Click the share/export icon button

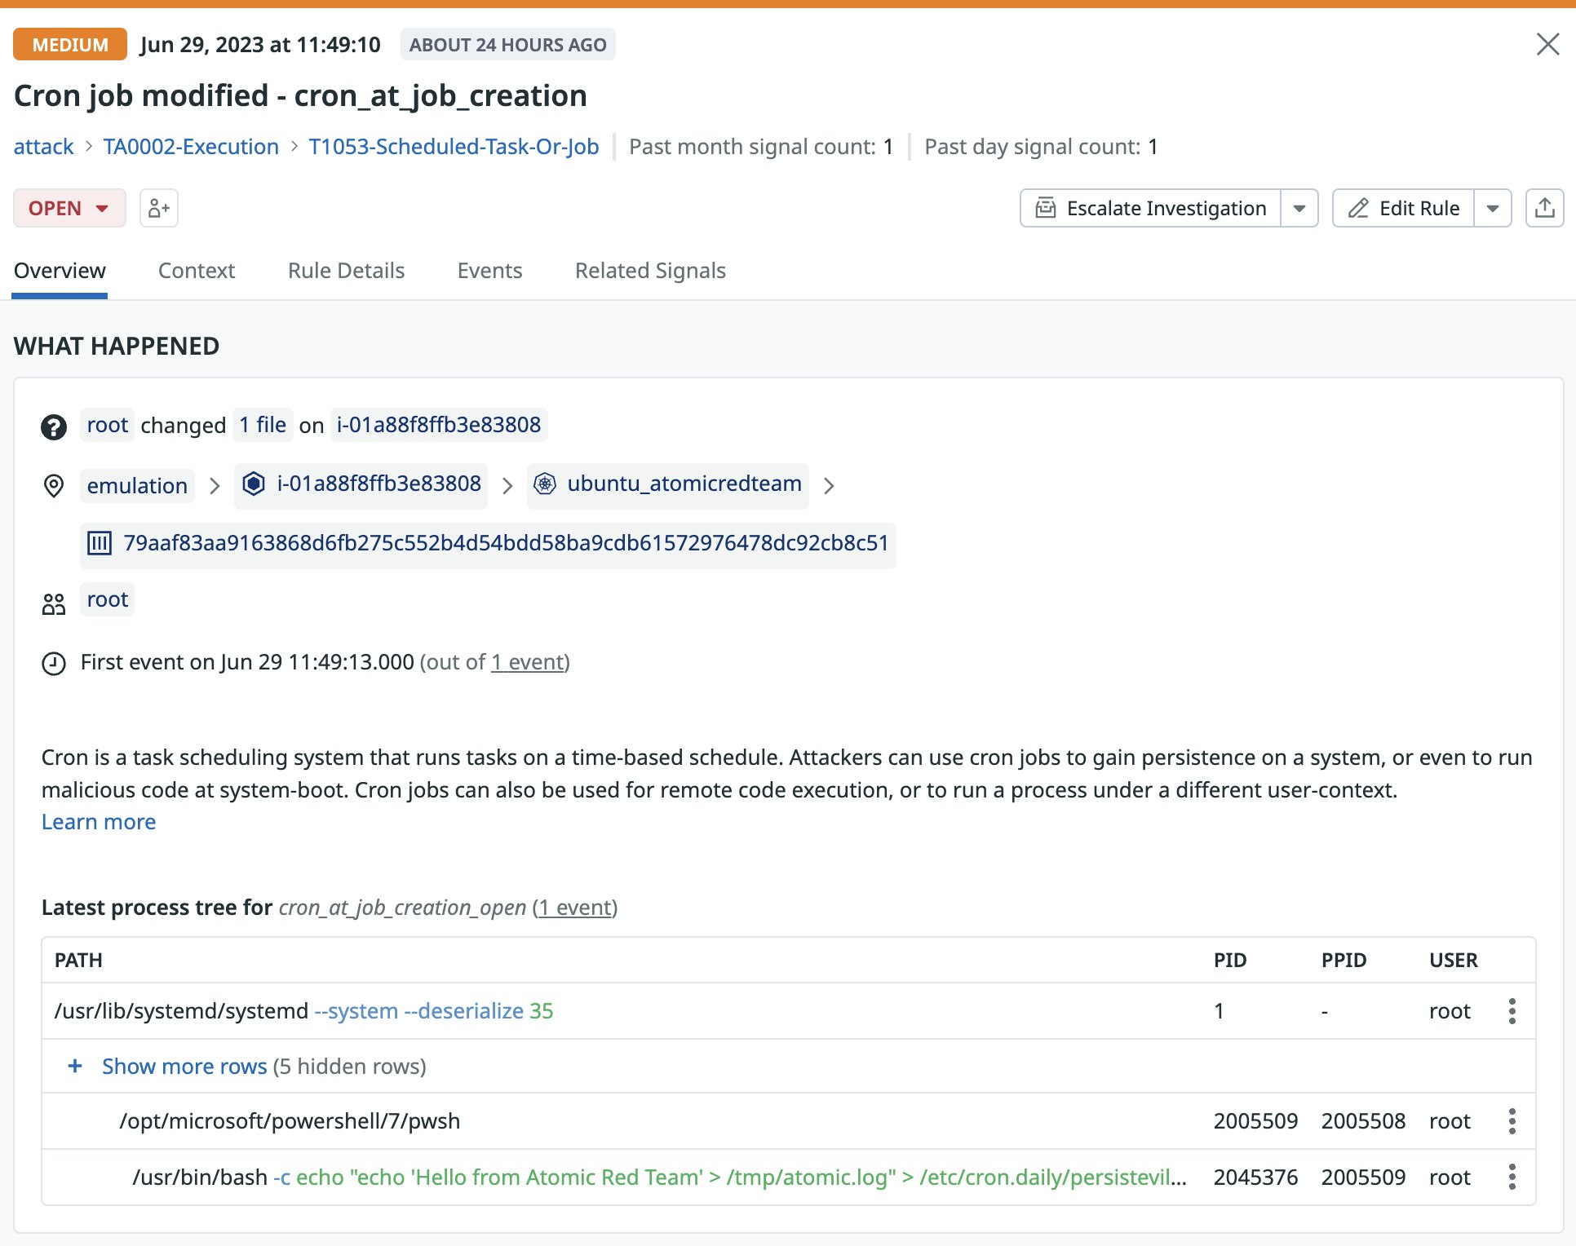[1544, 208]
